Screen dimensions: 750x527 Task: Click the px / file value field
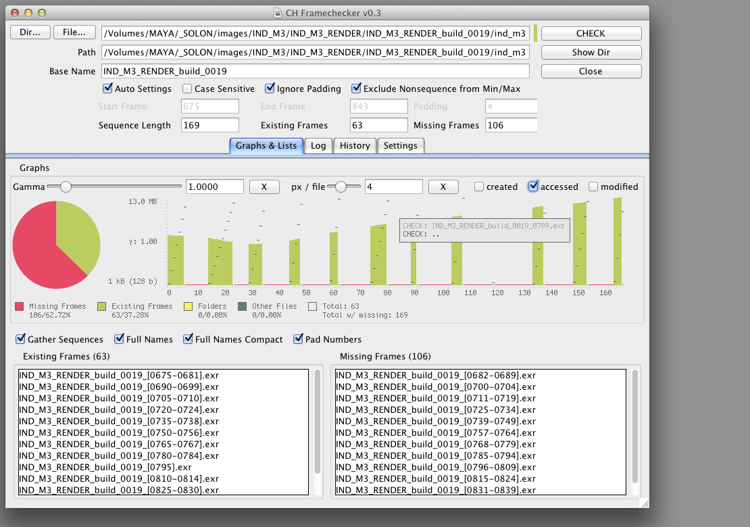pyautogui.click(x=394, y=186)
